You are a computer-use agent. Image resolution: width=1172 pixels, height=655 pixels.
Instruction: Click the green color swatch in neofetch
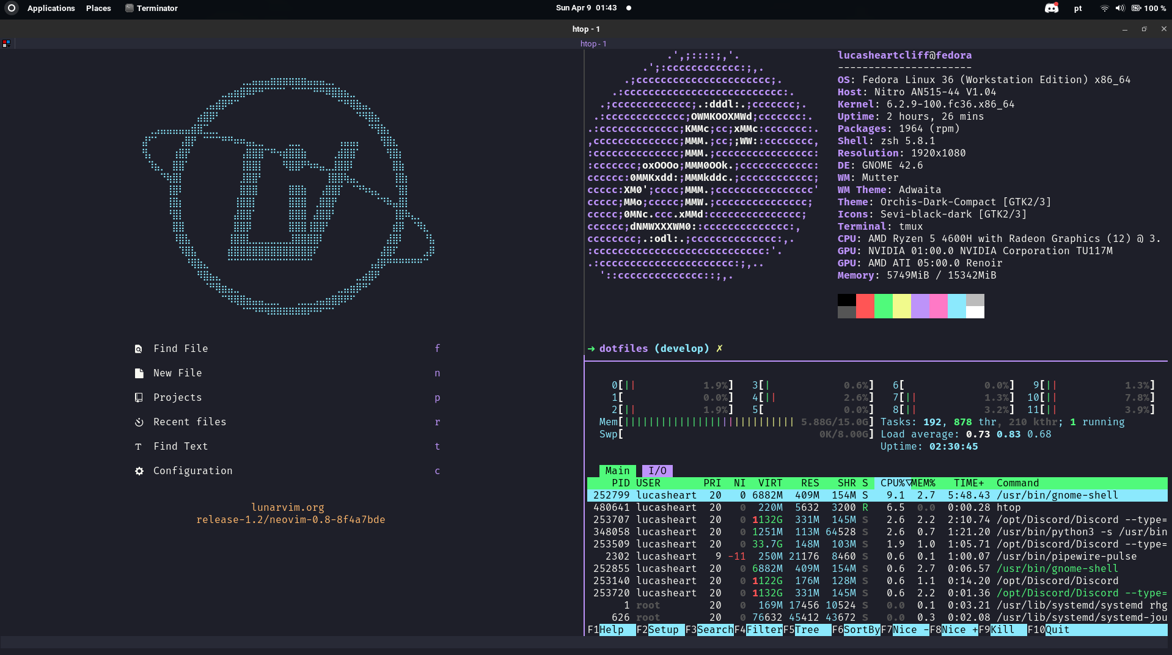click(884, 306)
